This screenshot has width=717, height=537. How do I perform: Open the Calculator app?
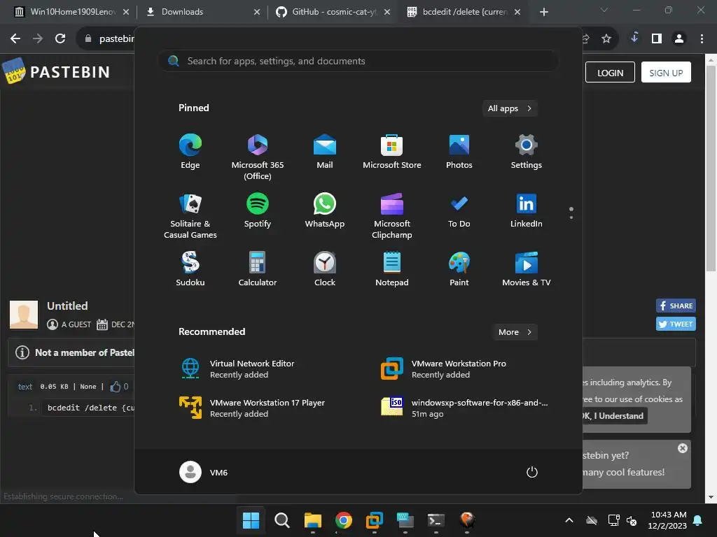pyautogui.click(x=258, y=269)
